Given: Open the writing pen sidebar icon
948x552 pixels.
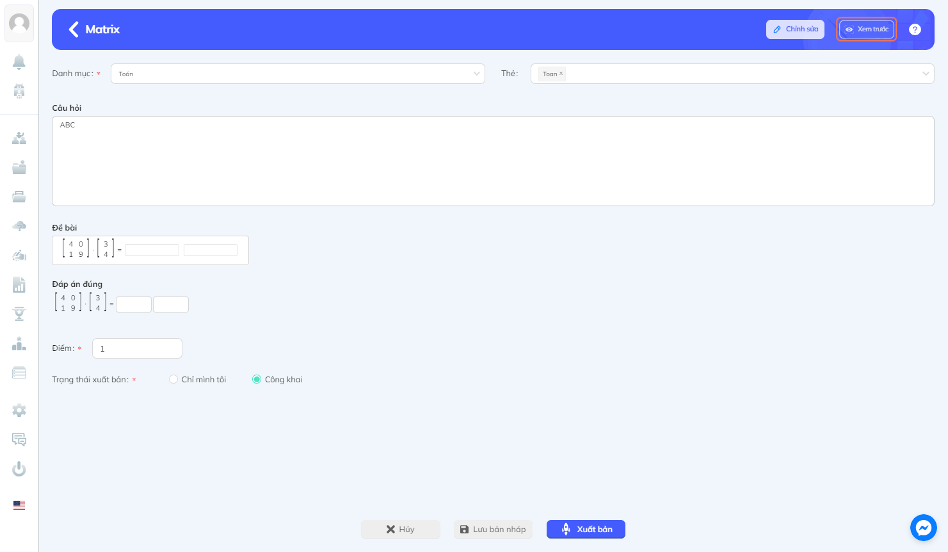Looking at the screenshot, I should pos(19,256).
